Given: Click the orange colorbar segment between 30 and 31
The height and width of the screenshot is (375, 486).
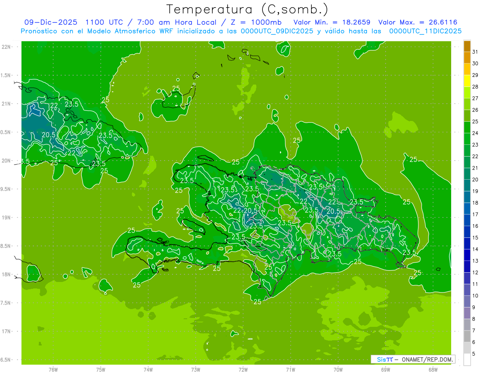Looking at the screenshot, I should pos(467,57).
